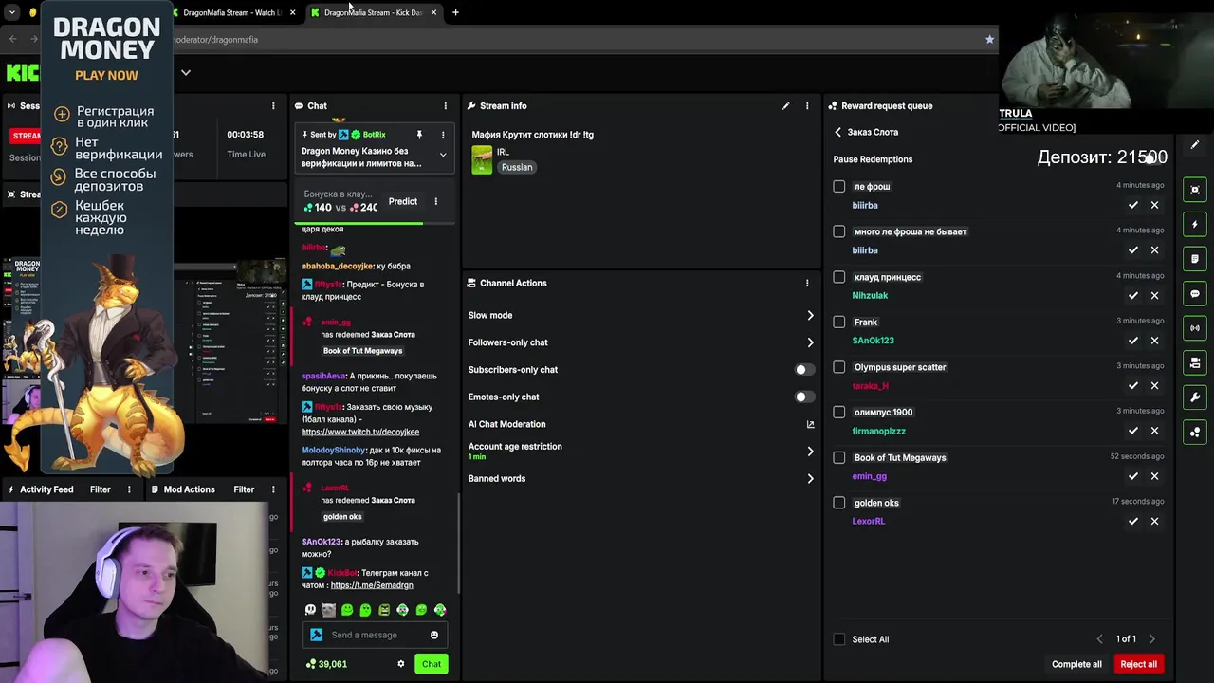The image size is (1214, 683).
Task: Open the camera sidebar panel
Action: pyautogui.click(x=1195, y=362)
